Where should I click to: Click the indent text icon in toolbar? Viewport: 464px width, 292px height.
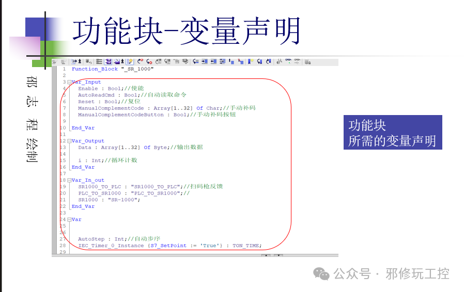point(205,61)
